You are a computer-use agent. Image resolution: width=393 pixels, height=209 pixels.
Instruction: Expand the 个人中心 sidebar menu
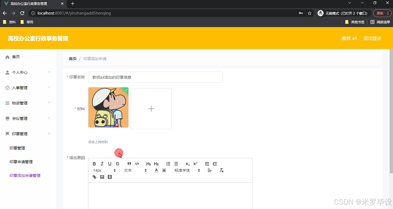[x=28, y=72]
